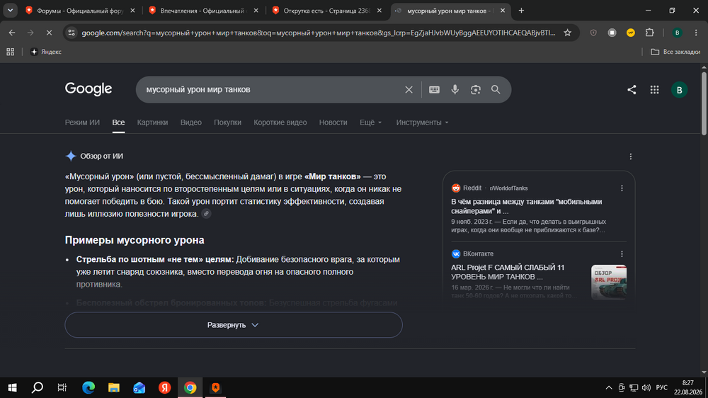Open Chrome extensions puzzle icon
708x398 pixels.
pyautogui.click(x=649, y=33)
